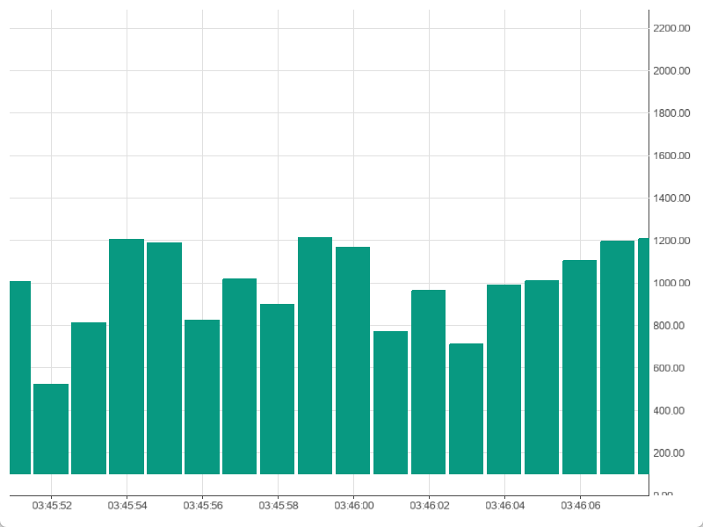Image resolution: width=703 pixels, height=527 pixels.
Task: Click the 03:46:06 time axis label
Action: click(x=581, y=506)
